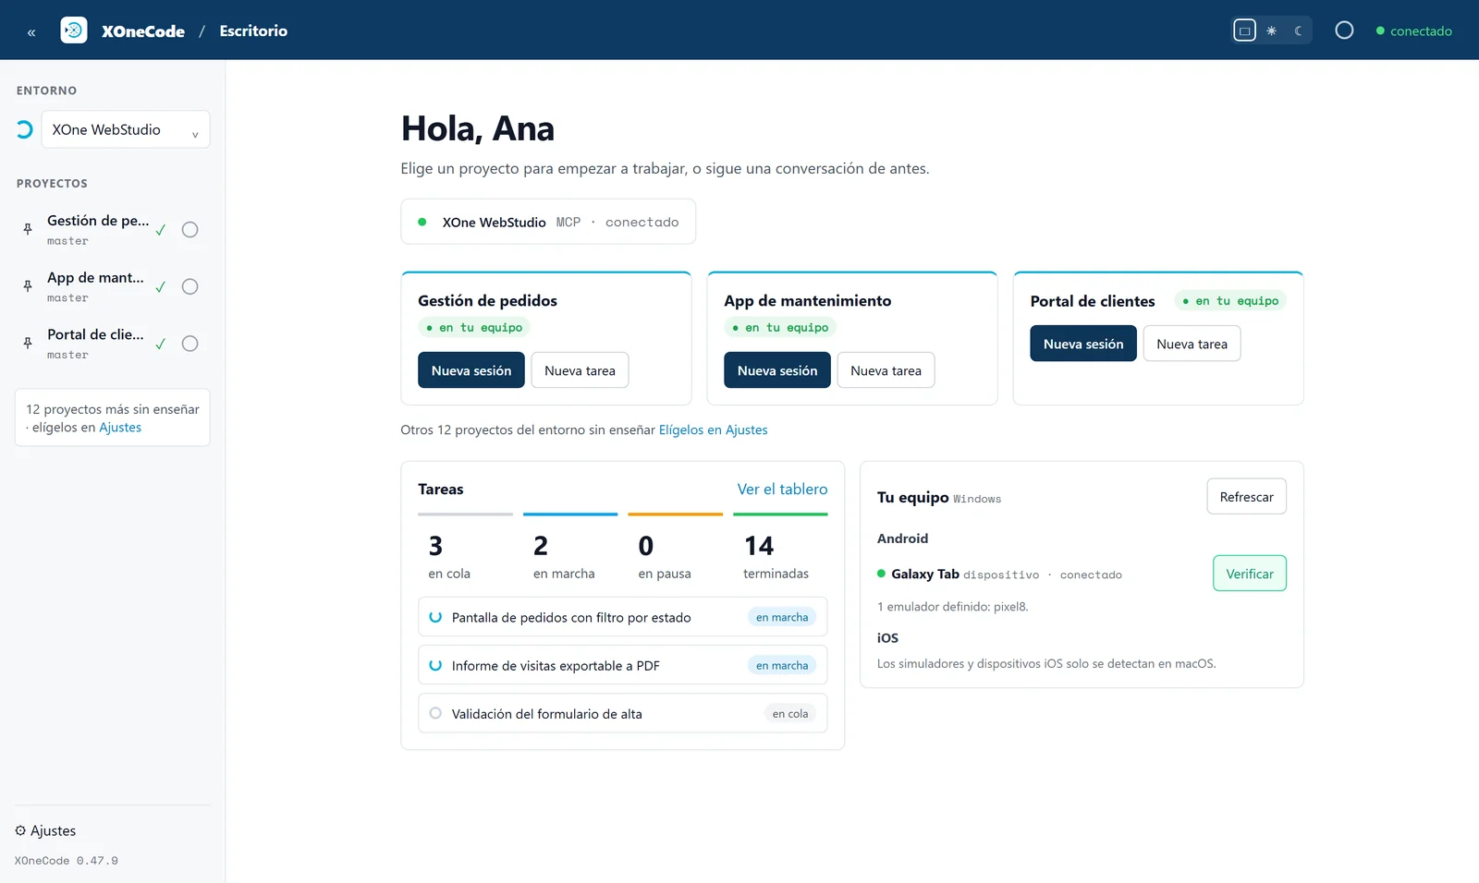The width and height of the screenshot is (1479, 883).
Task: Click queued circle icon of Validación del formulario
Action: (x=435, y=713)
